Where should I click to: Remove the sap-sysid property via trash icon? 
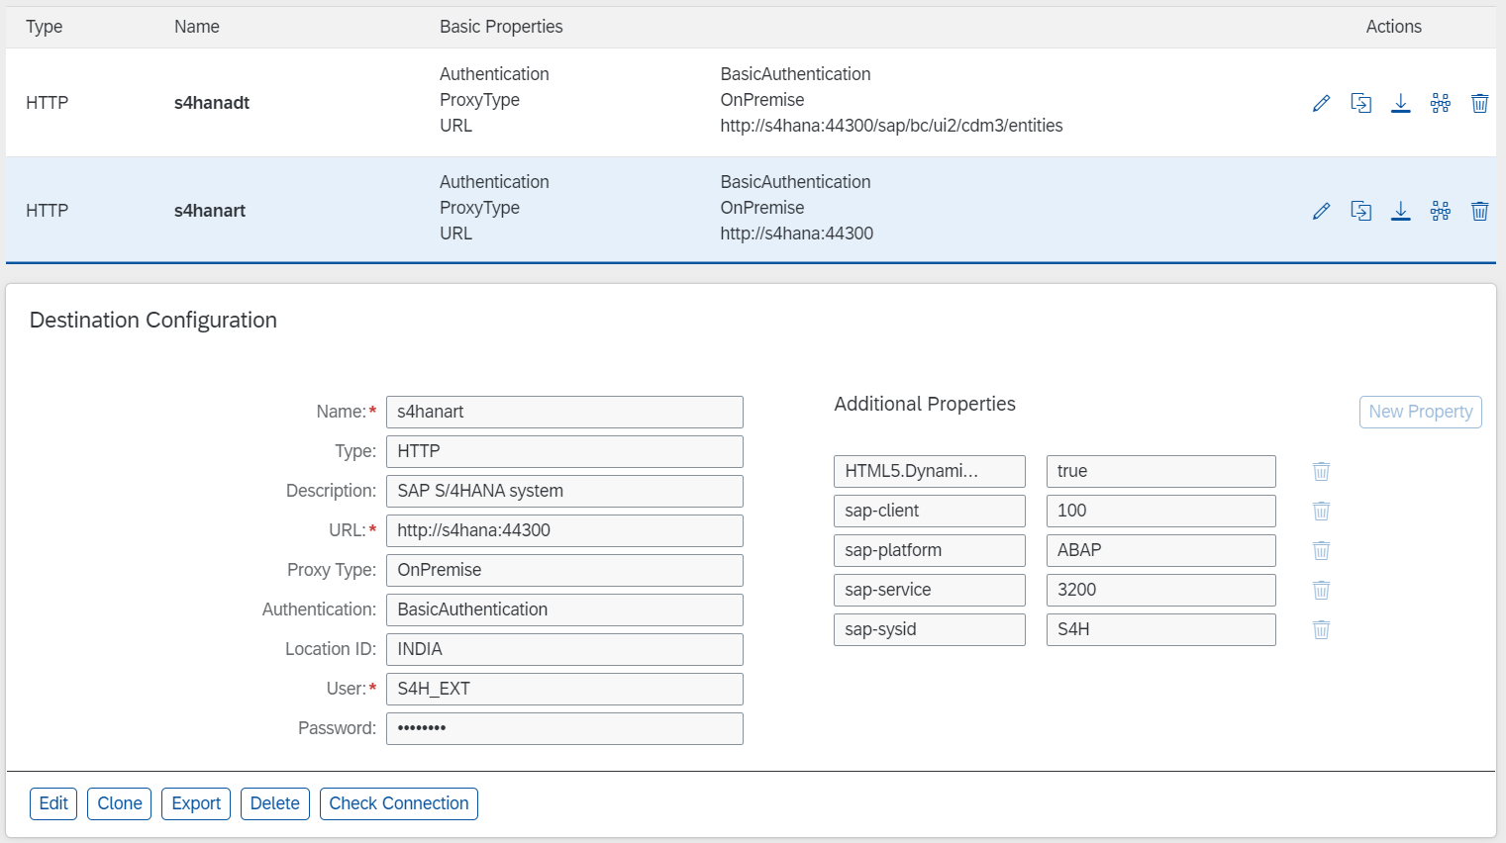point(1321,629)
